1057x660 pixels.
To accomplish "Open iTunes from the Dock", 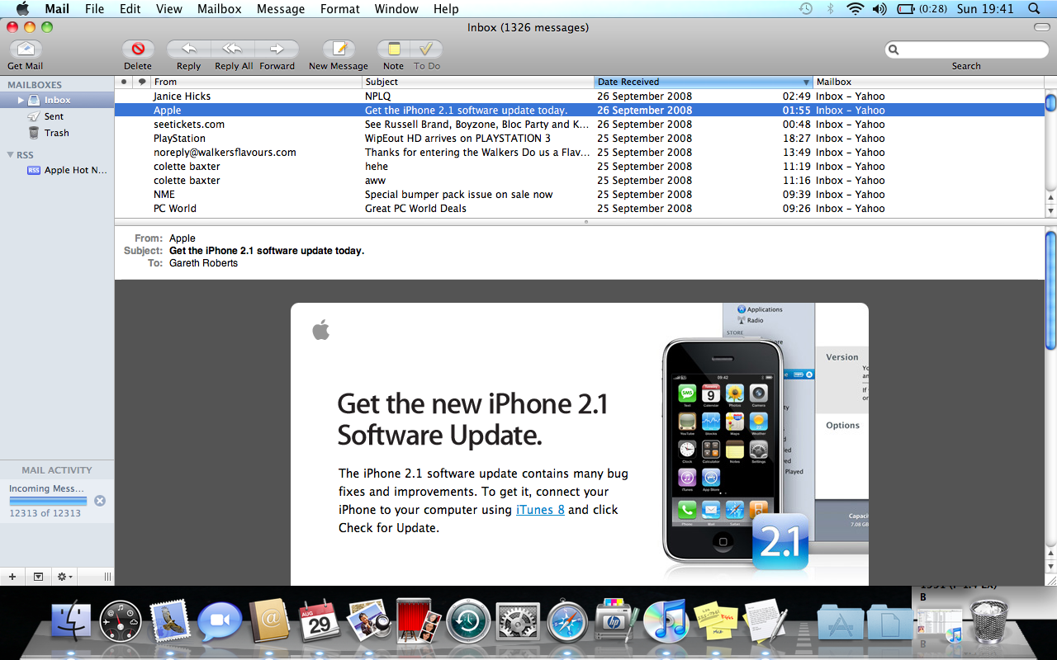I will coord(666,620).
